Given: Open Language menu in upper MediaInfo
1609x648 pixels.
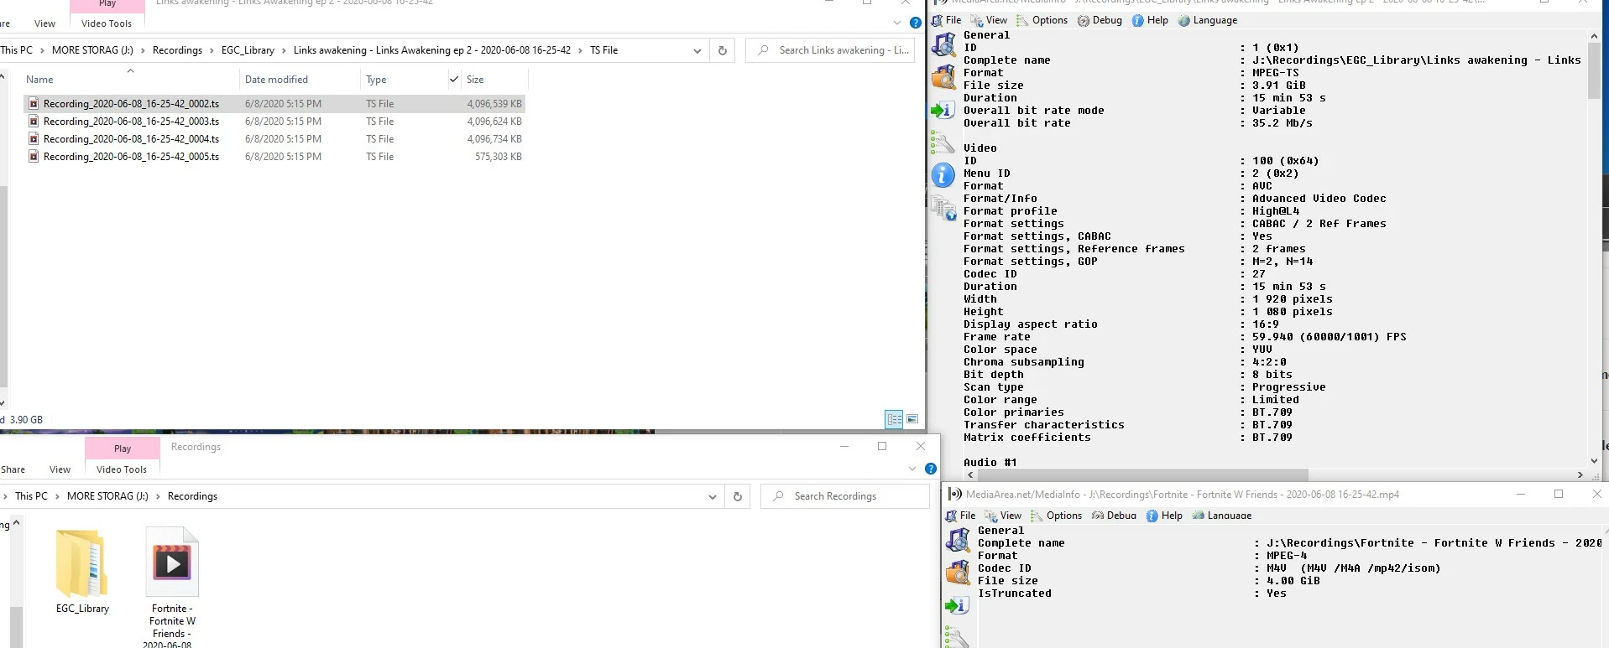Looking at the screenshot, I should tap(1208, 20).
